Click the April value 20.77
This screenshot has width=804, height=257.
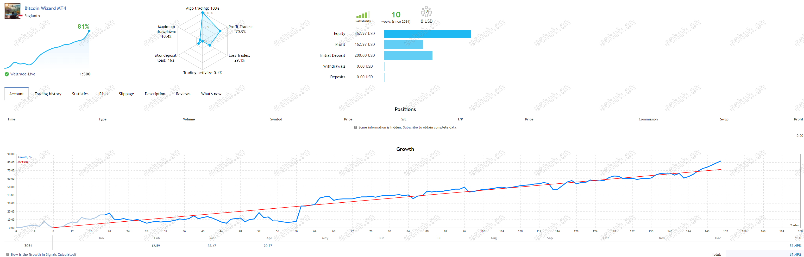point(268,246)
